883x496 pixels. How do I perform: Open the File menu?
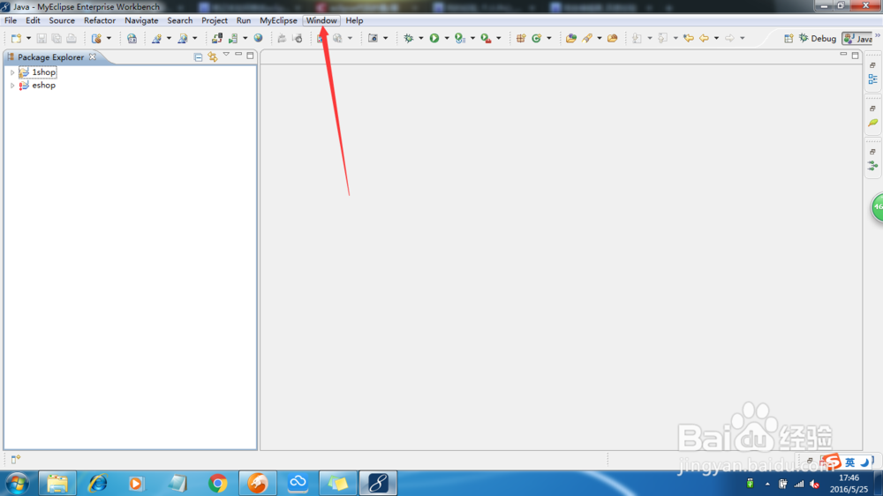pyautogui.click(x=11, y=20)
